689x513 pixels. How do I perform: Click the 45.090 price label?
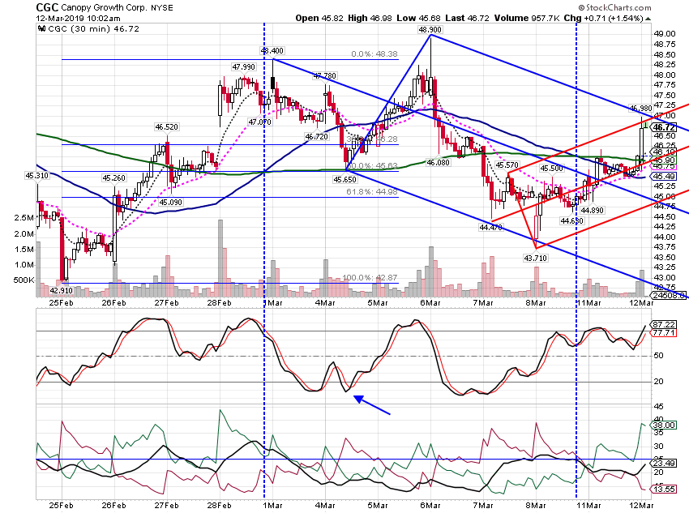(x=170, y=203)
